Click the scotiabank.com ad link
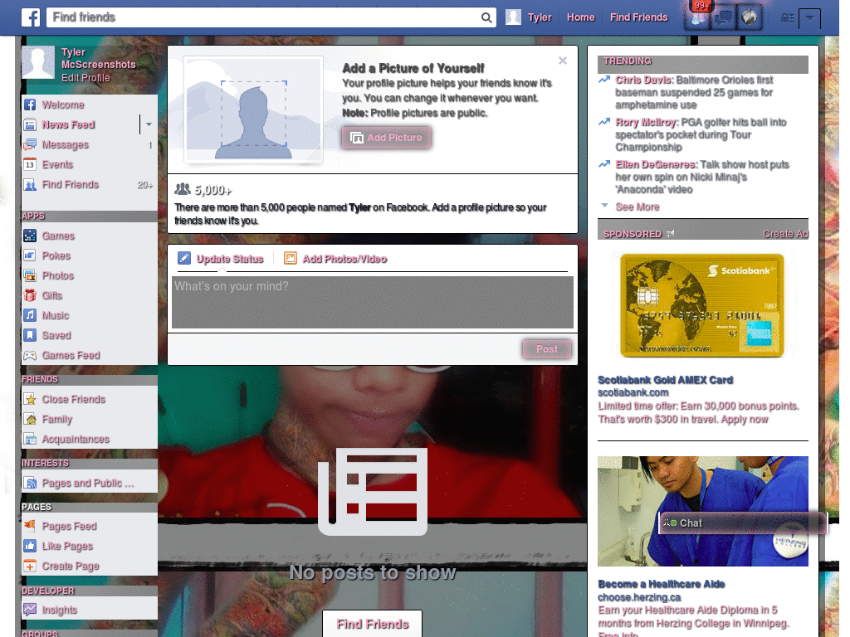The height and width of the screenshot is (637, 850). tap(633, 392)
